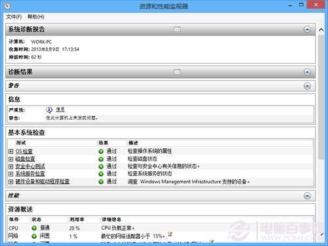Expand the 系统服务检查 row
The height and width of the screenshot is (246, 328).
pyautogui.click(x=11, y=174)
